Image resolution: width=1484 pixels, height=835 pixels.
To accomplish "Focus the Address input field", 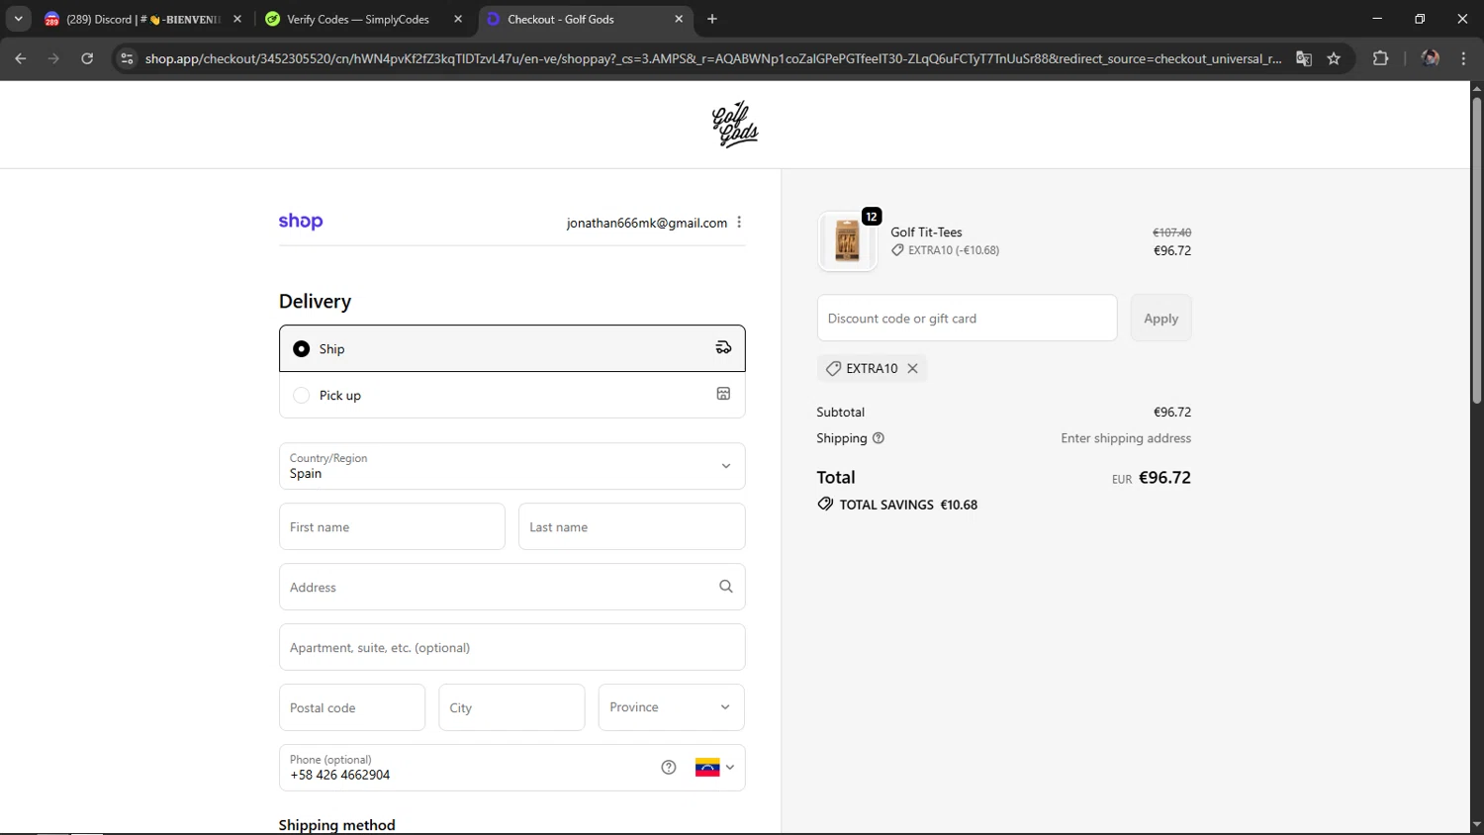I will (511, 587).
